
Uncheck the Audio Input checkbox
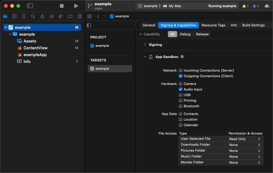(181, 89)
